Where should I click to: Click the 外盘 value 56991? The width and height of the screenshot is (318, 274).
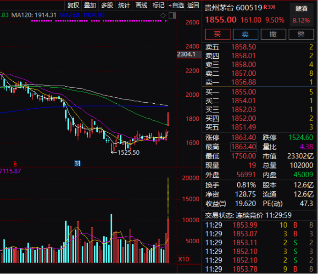tap(246, 175)
